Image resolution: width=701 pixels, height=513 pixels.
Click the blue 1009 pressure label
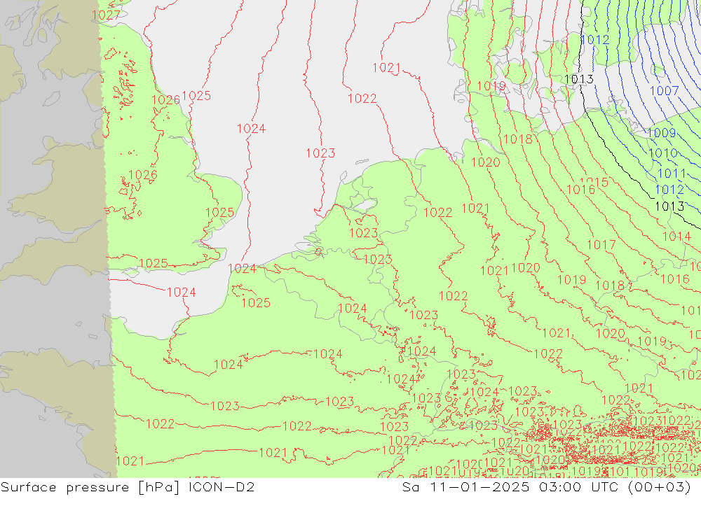pyautogui.click(x=661, y=132)
